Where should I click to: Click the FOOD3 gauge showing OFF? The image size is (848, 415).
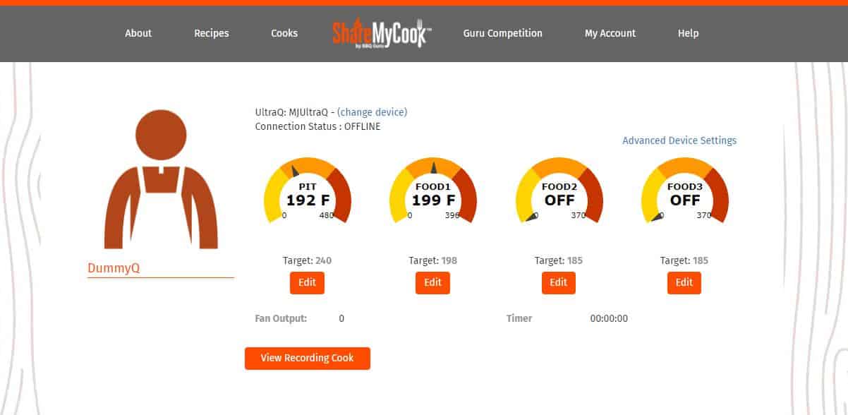point(685,191)
